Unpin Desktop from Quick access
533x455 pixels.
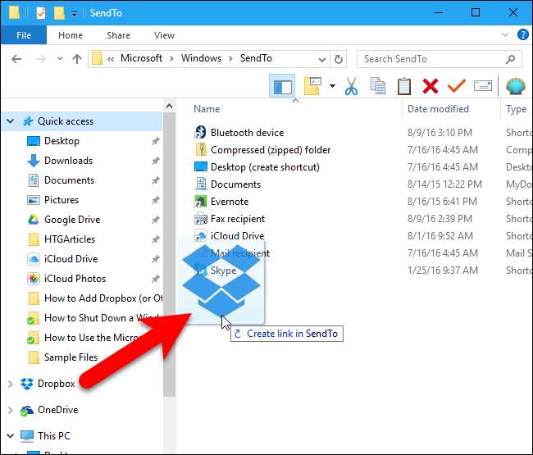click(156, 141)
